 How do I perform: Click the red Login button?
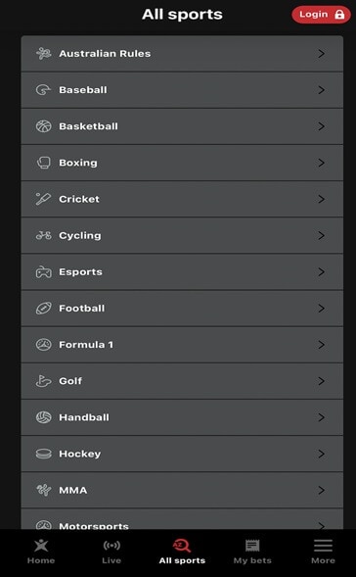(x=321, y=15)
